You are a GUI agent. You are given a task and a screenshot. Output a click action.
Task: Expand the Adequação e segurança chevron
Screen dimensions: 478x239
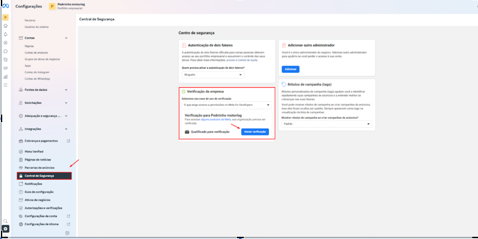[x=66, y=116]
